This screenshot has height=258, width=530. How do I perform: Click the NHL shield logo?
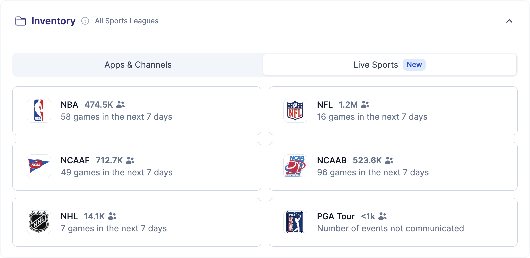pyautogui.click(x=39, y=222)
